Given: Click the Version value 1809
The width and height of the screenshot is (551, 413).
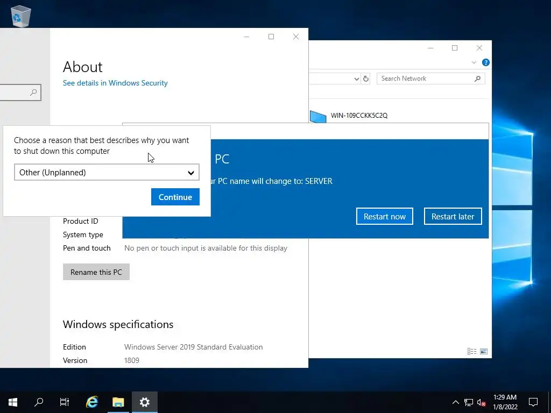Looking at the screenshot, I should (x=132, y=360).
